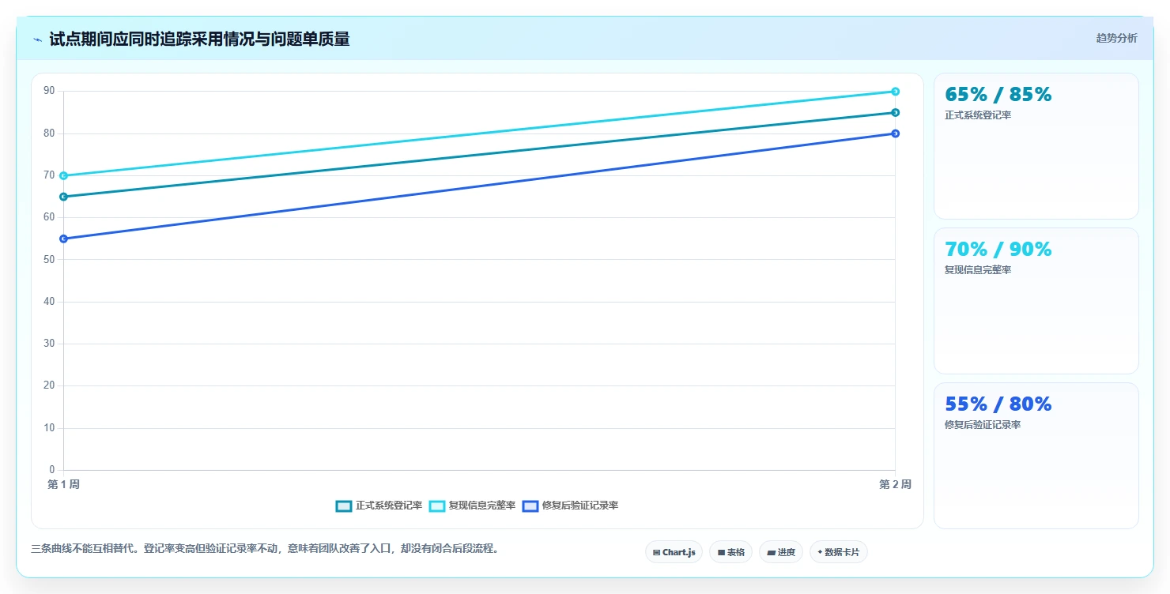The image size is (1170, 594).
Task: Click the 正式系统登记率 caption under 65% / 85%
Action: [x=978, y=115]
